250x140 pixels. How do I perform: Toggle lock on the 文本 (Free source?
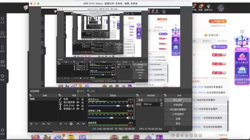[82, 105]
